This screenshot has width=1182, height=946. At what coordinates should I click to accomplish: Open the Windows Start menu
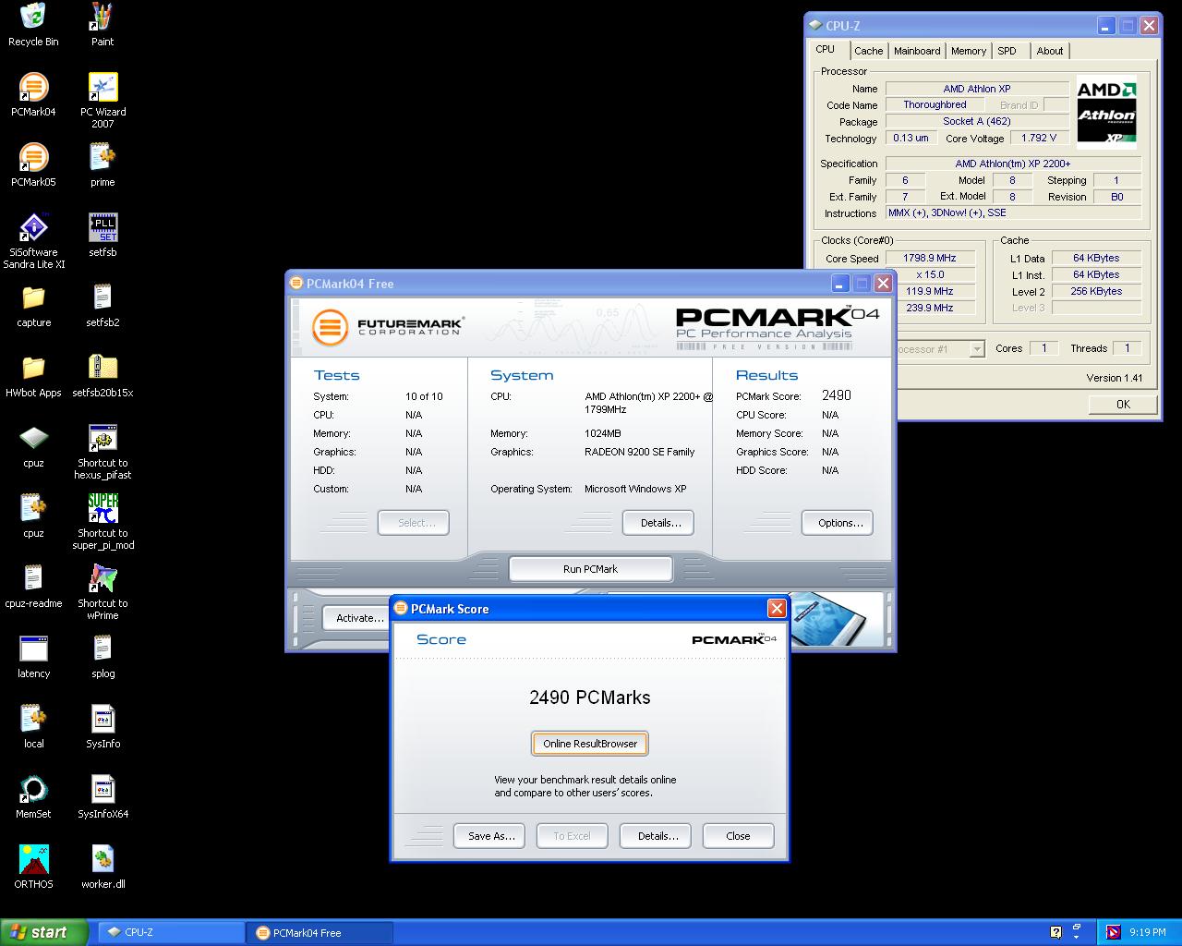[x=44, y=932]
